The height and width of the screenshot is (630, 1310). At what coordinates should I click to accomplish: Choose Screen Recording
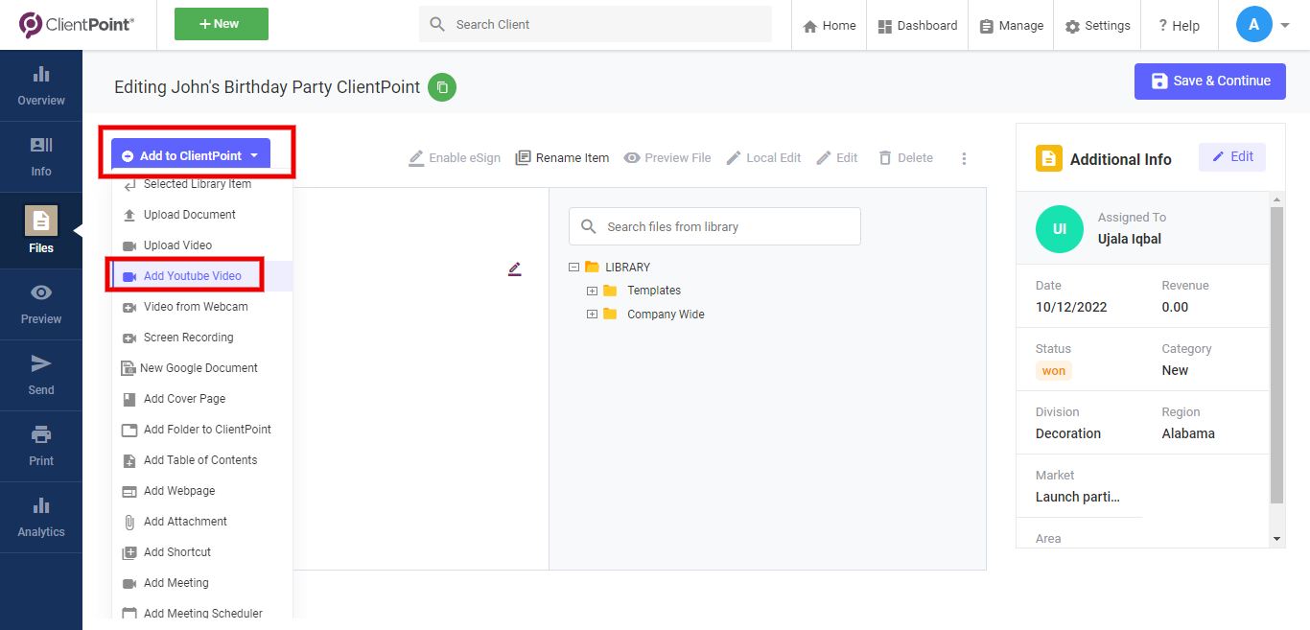click(x=202, y=338)
